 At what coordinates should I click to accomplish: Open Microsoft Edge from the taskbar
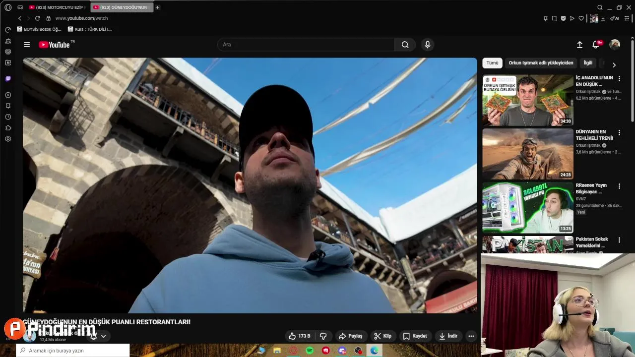(x=375, y=351)
